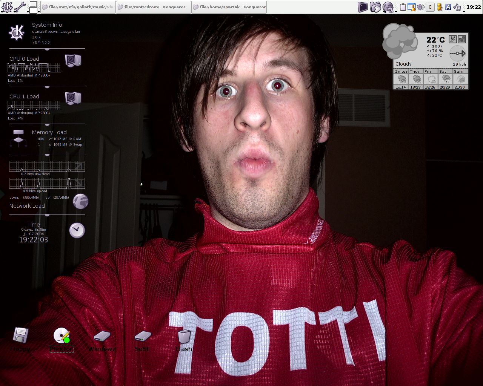This screenshot has height=386, width=483.
Task: Click the Cloudy condition label
Action: 403,64
